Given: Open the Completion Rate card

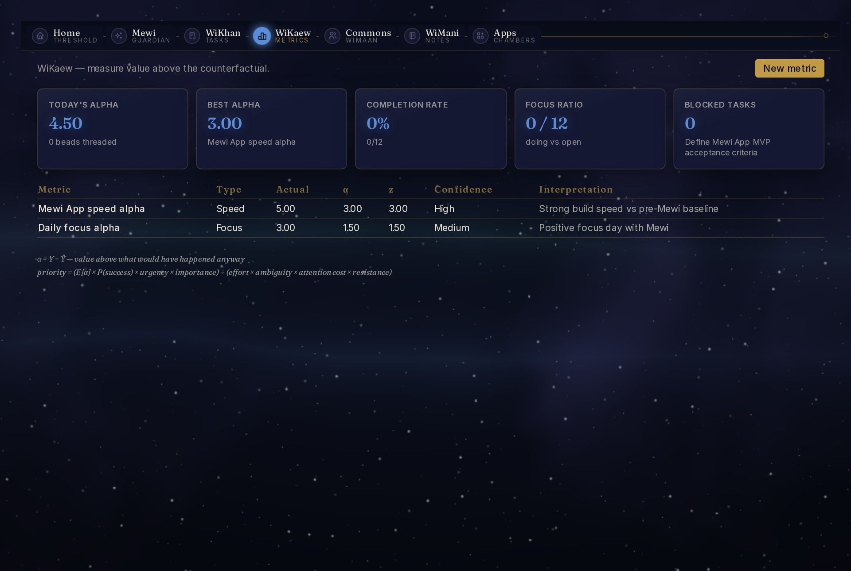Looking at the screenshot, I should (x=430, y=129).
